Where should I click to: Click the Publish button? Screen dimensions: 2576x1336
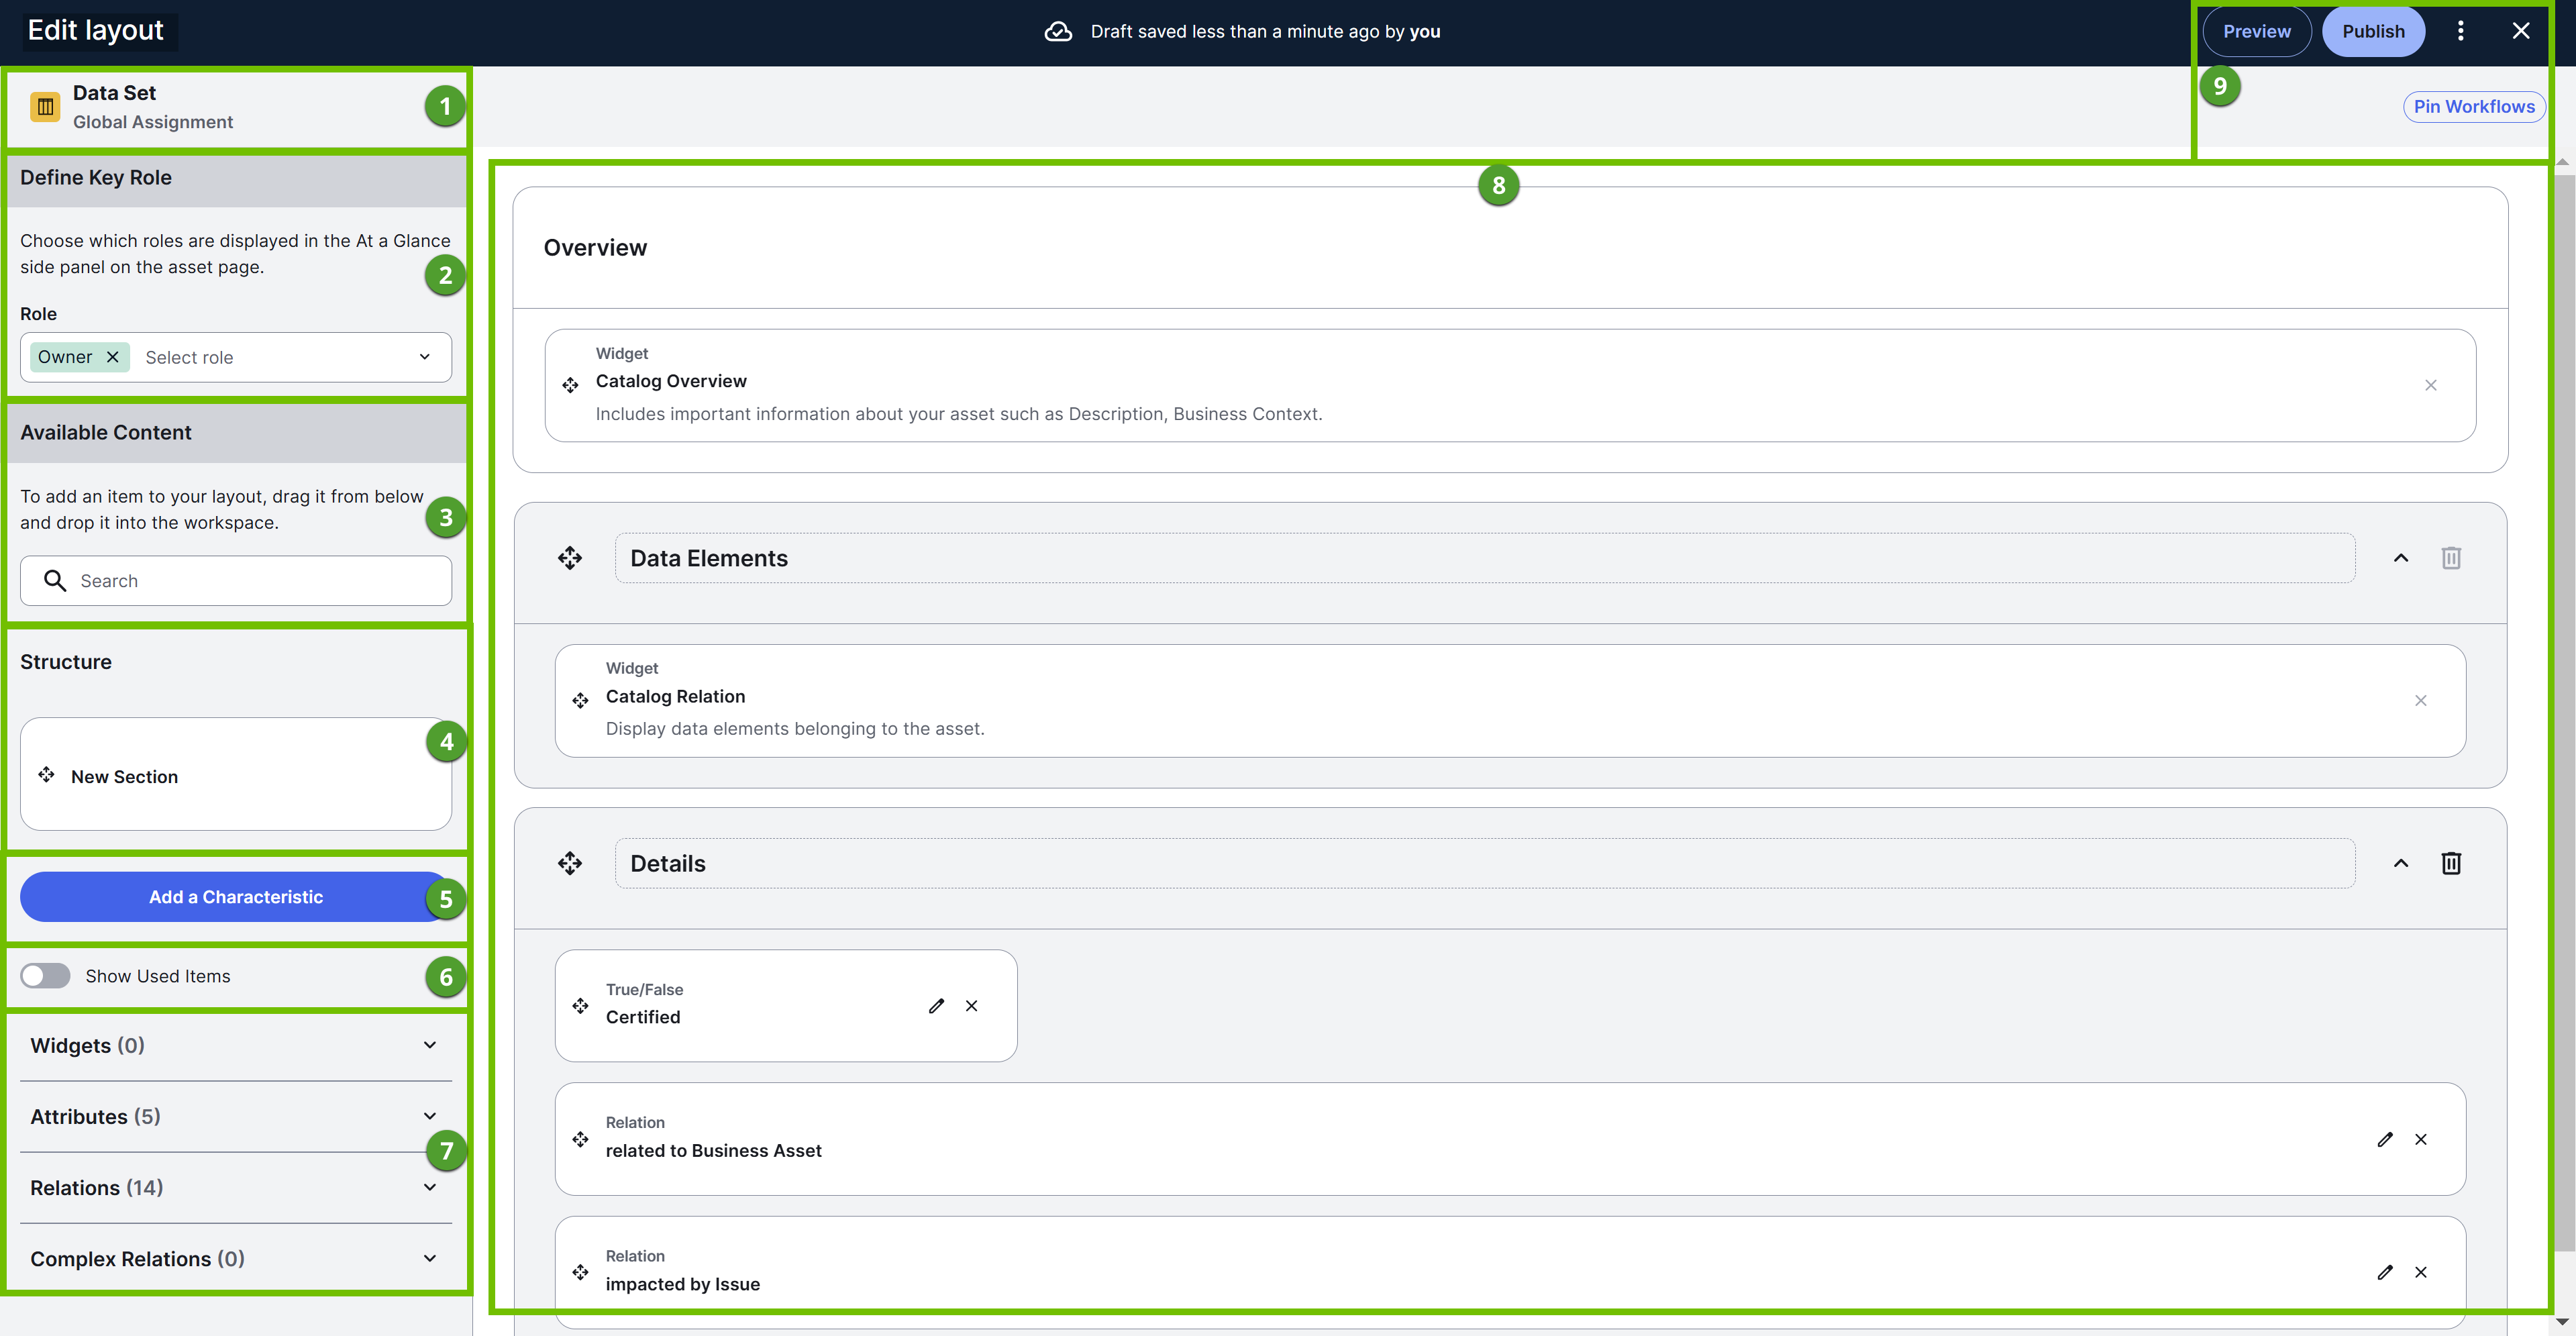pyautogui.click(x=2374, y=31)
